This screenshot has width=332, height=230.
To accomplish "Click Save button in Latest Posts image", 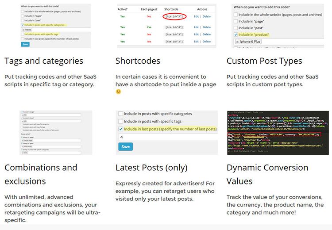I will 126,147.
